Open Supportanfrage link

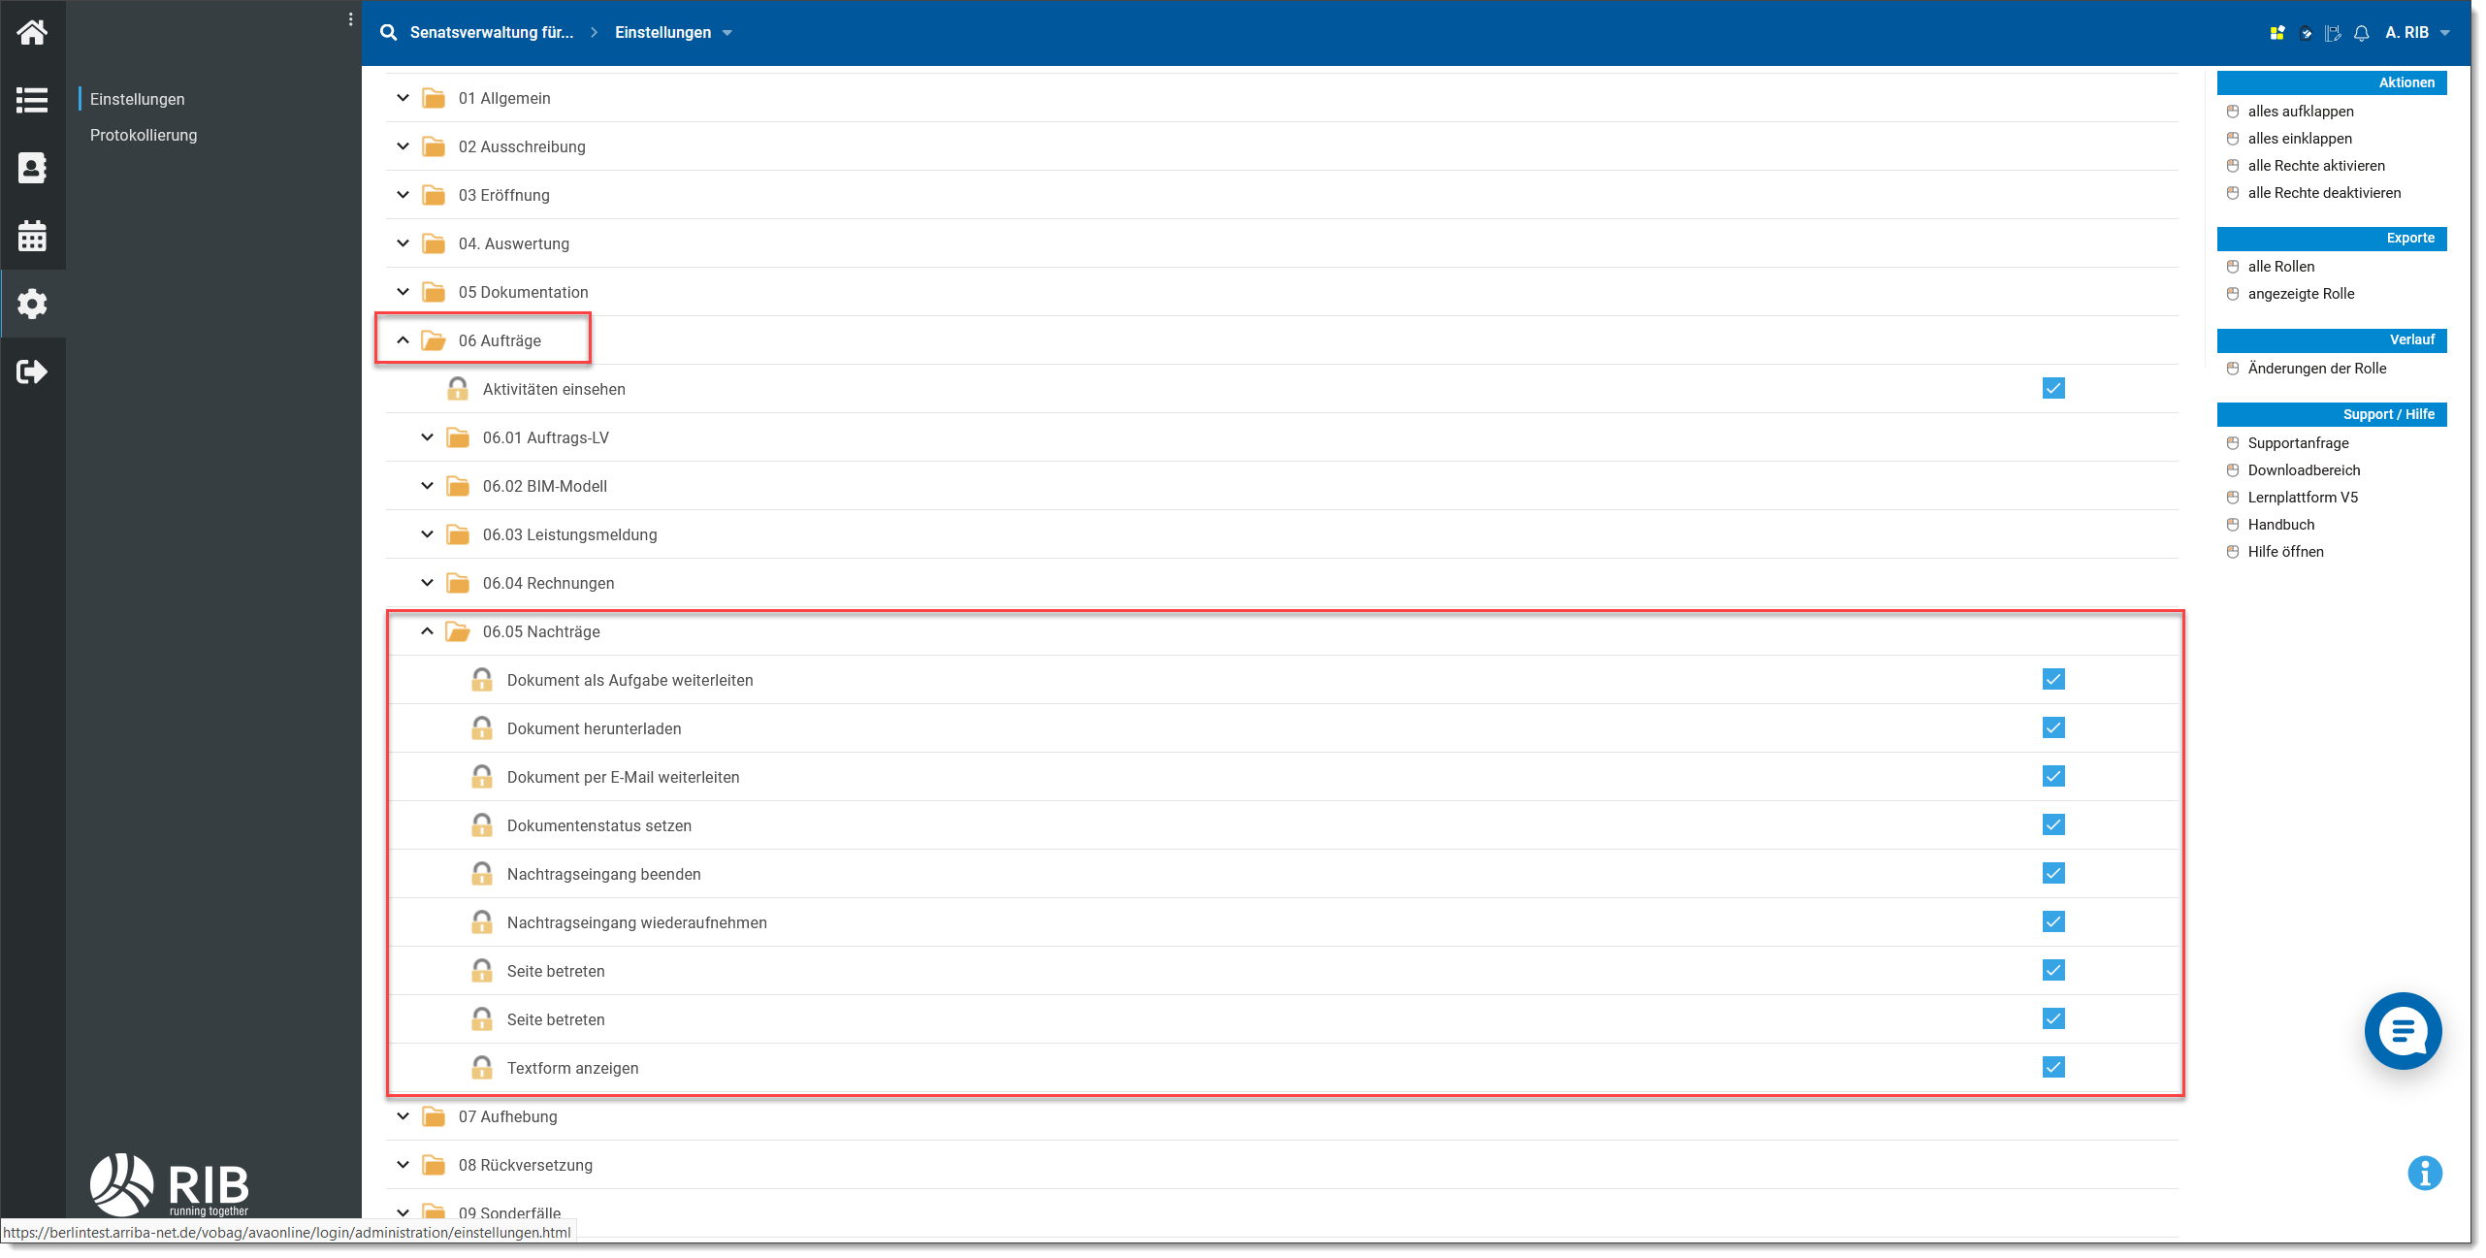coord(2298,443)
